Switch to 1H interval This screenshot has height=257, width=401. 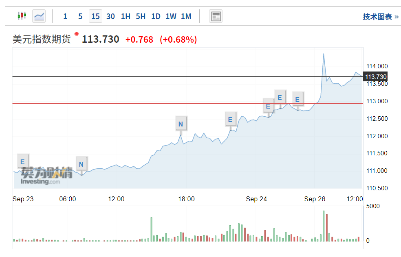(x=126, y=16)
